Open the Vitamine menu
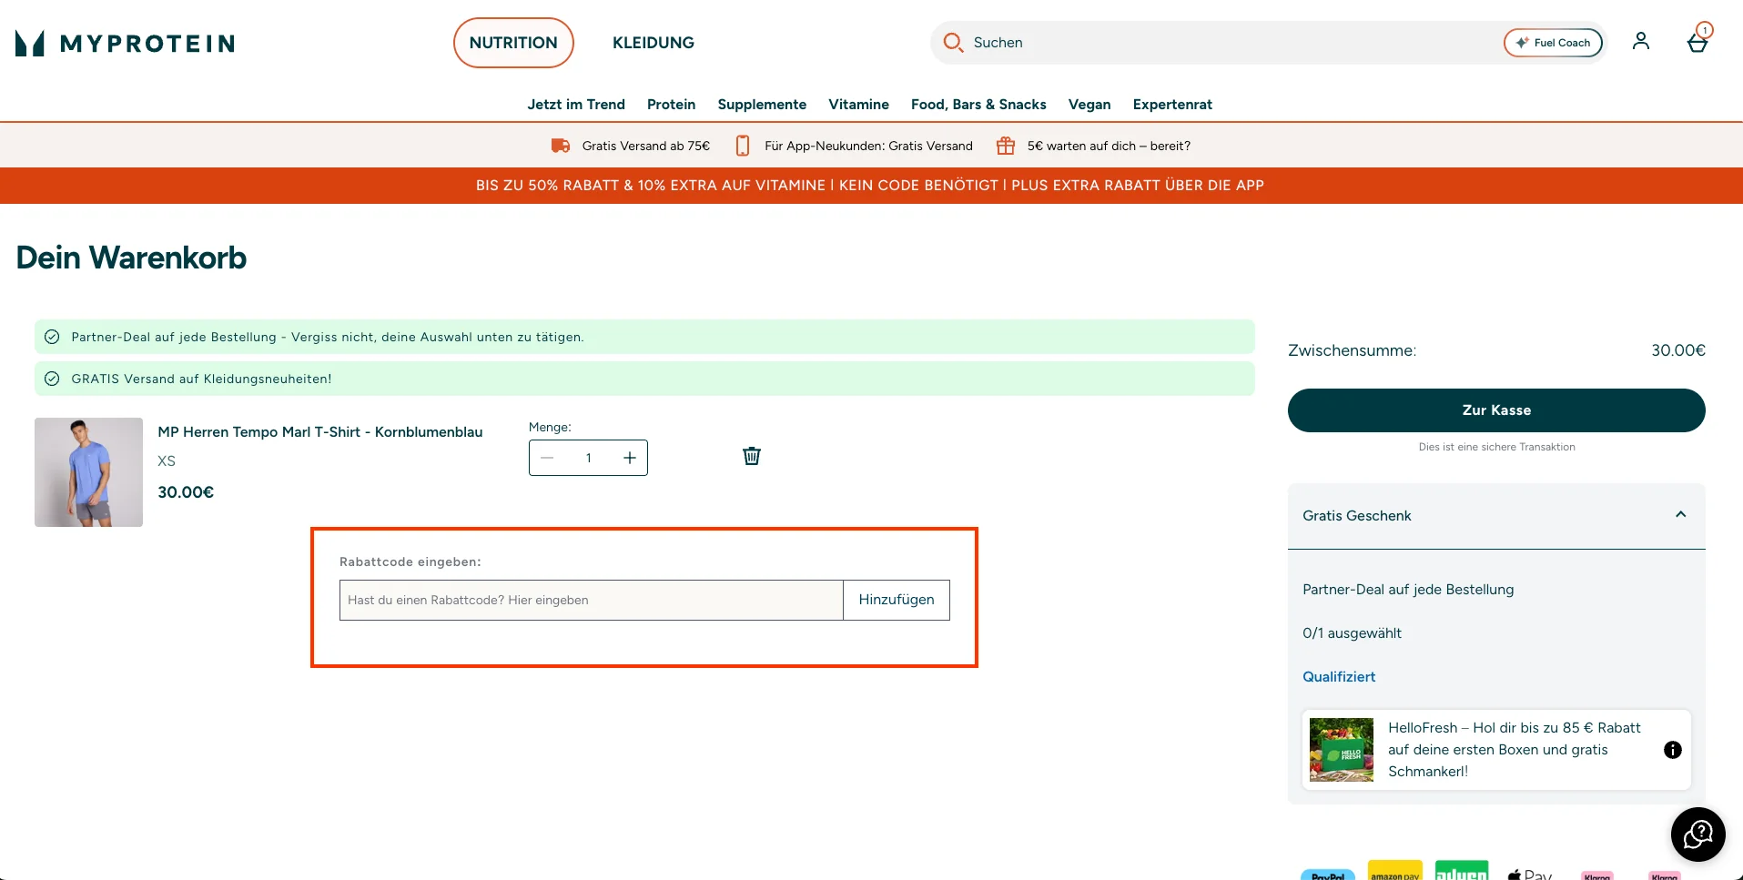Viewport: 1743px width, 880px height. point(858,105)
